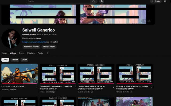Click the channel tab search icon
Screen dimensions: 171x106
[48, 53]
